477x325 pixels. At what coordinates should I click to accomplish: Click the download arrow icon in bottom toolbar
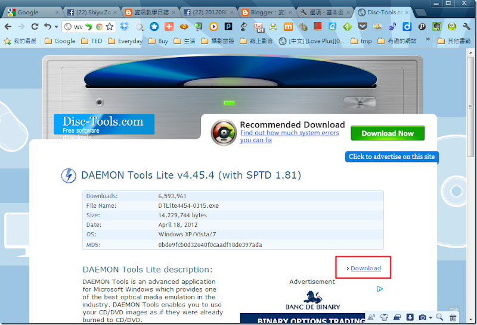pos(410,317)
